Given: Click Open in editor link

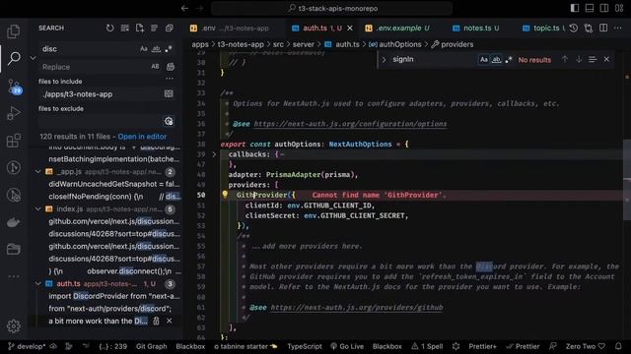Looking at the screenshot, I should click(x=142, y=137).
